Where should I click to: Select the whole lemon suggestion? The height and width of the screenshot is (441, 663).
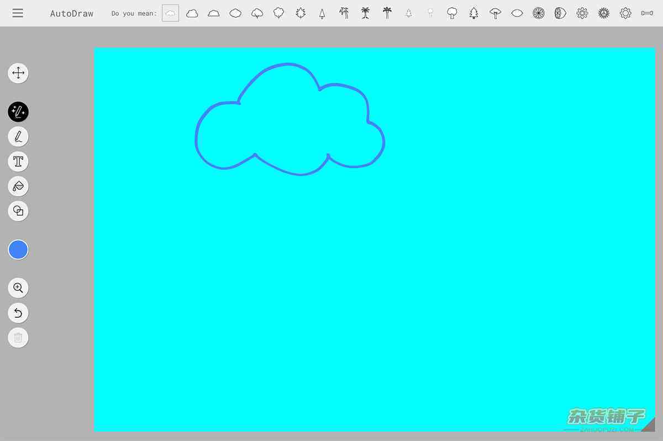click(517, 13)
